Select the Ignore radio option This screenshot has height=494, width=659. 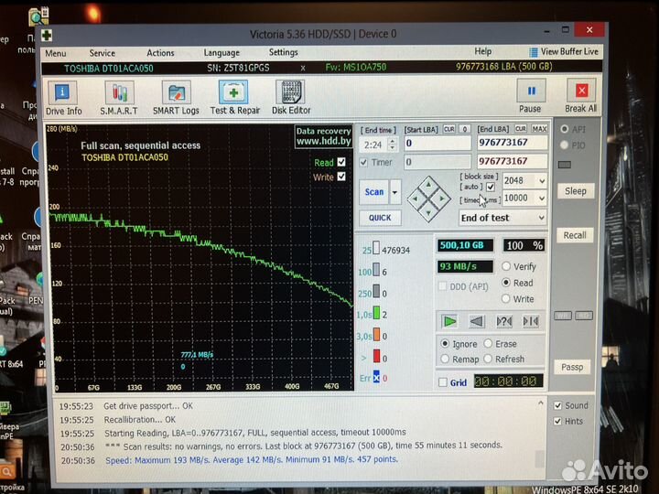[x=445, y=344]
